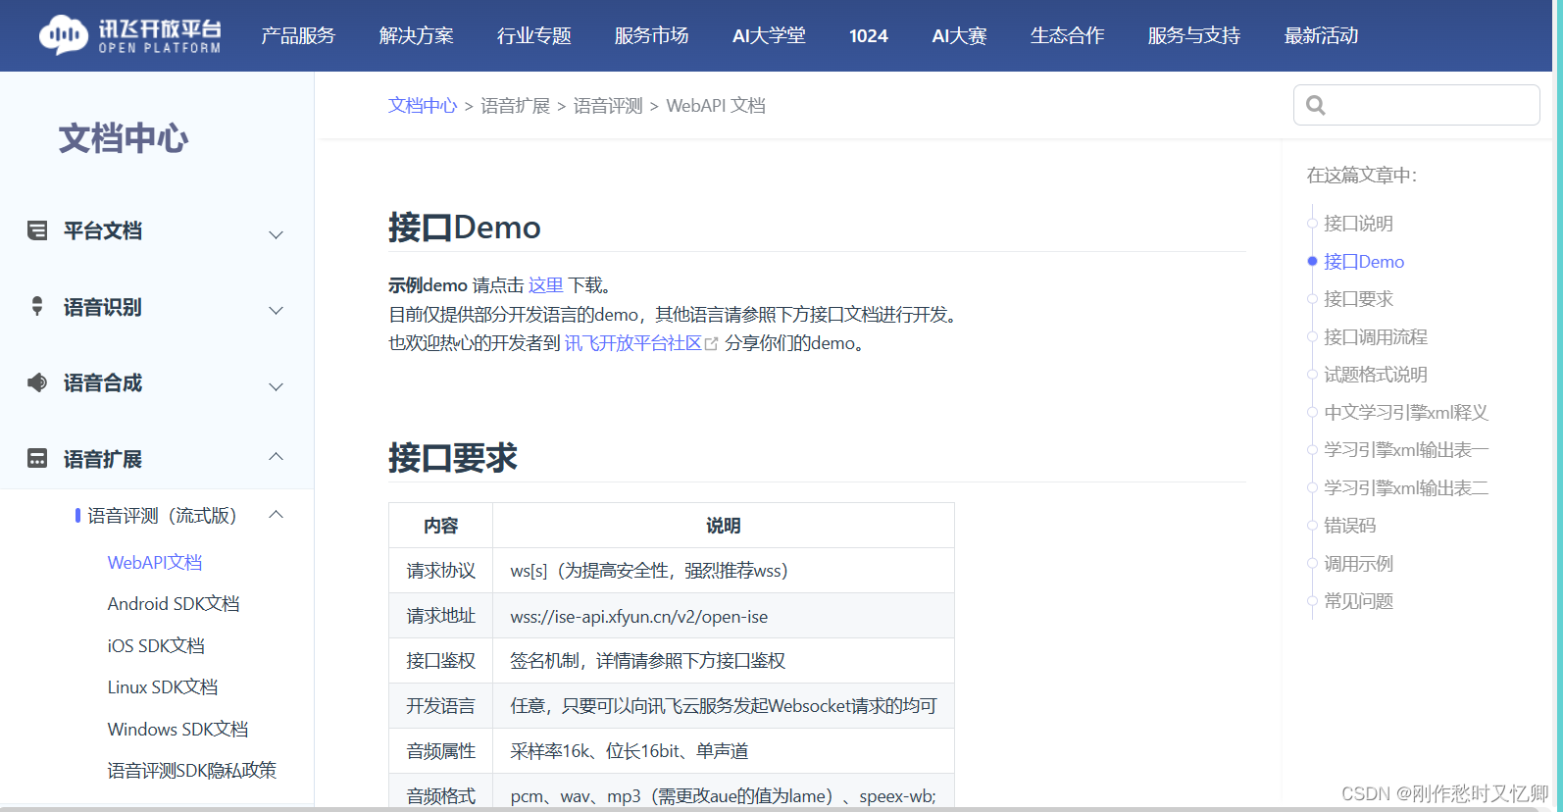The width and height of the screenshot is (1563, 812).
Task: Click the iFlytek Open Platform logo
Action: tap(130, 35)
